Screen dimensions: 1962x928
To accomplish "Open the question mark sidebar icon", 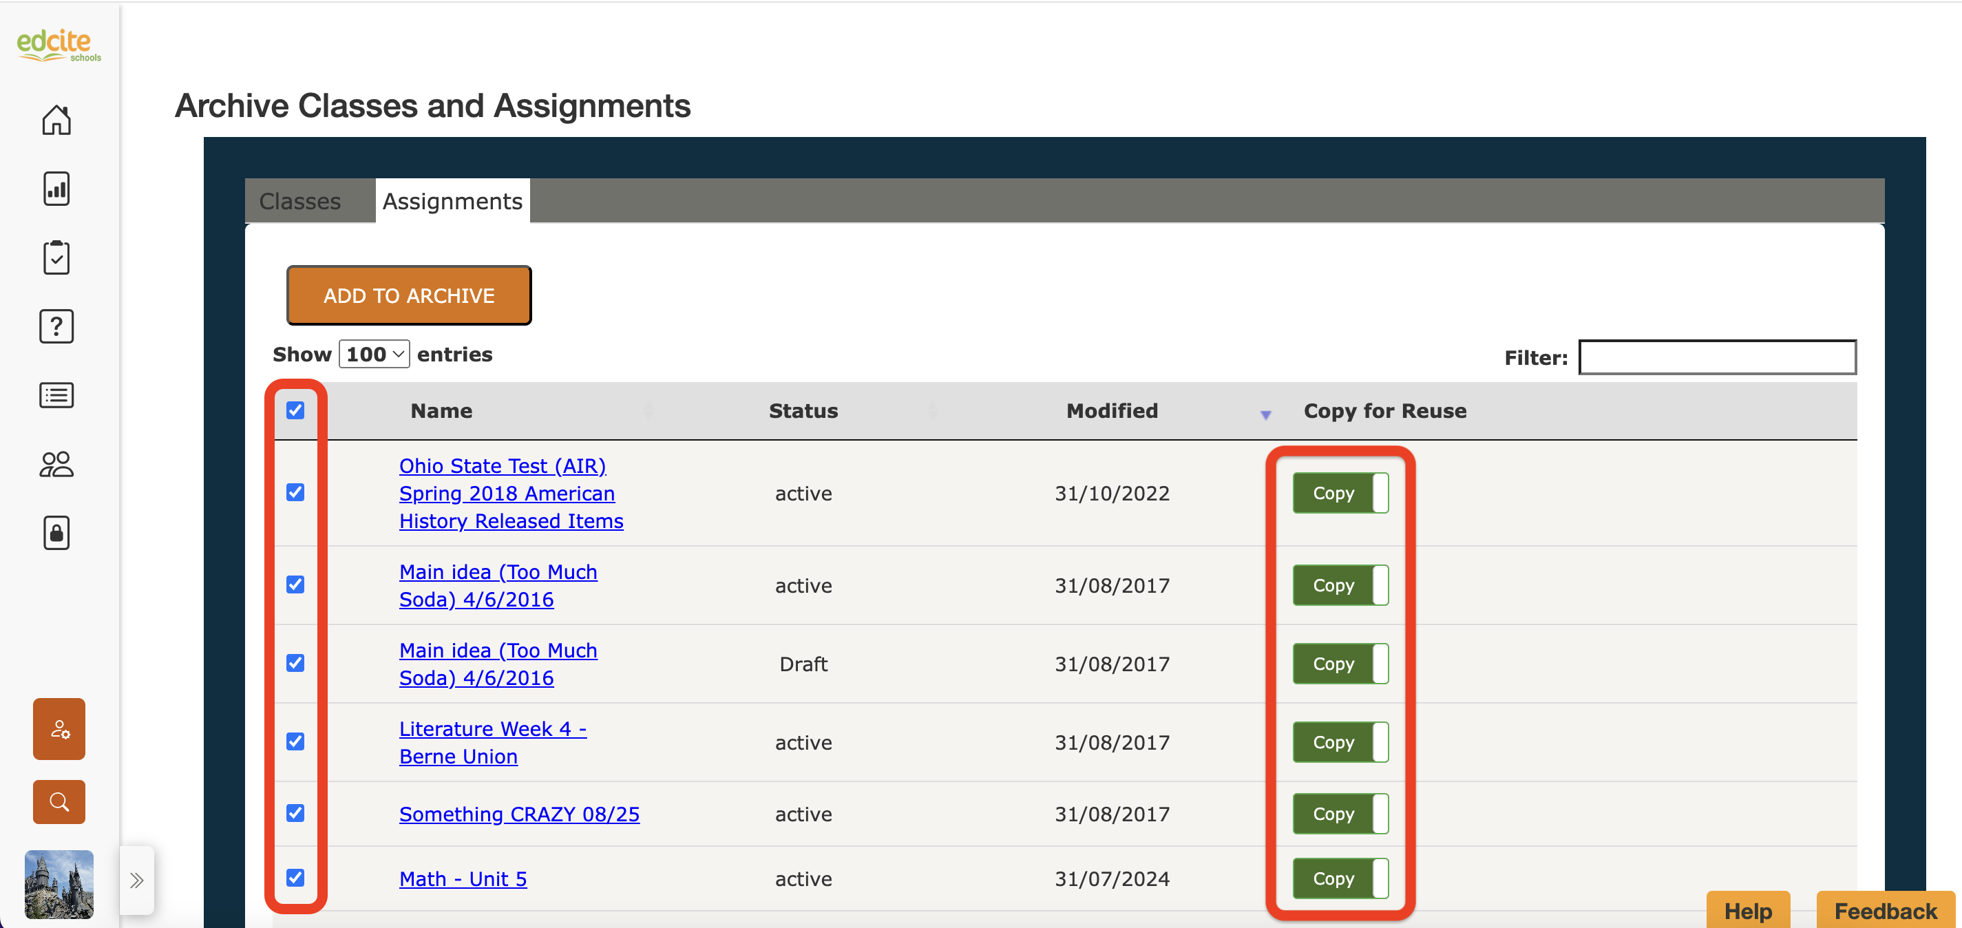I will coord(56,326).
